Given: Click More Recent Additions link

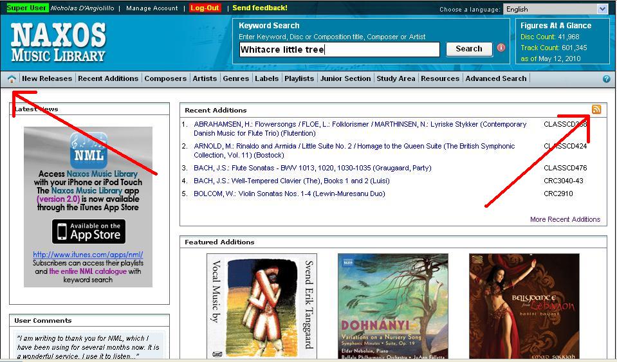Looking at the screenshot, I should click(x=565, y=219).
